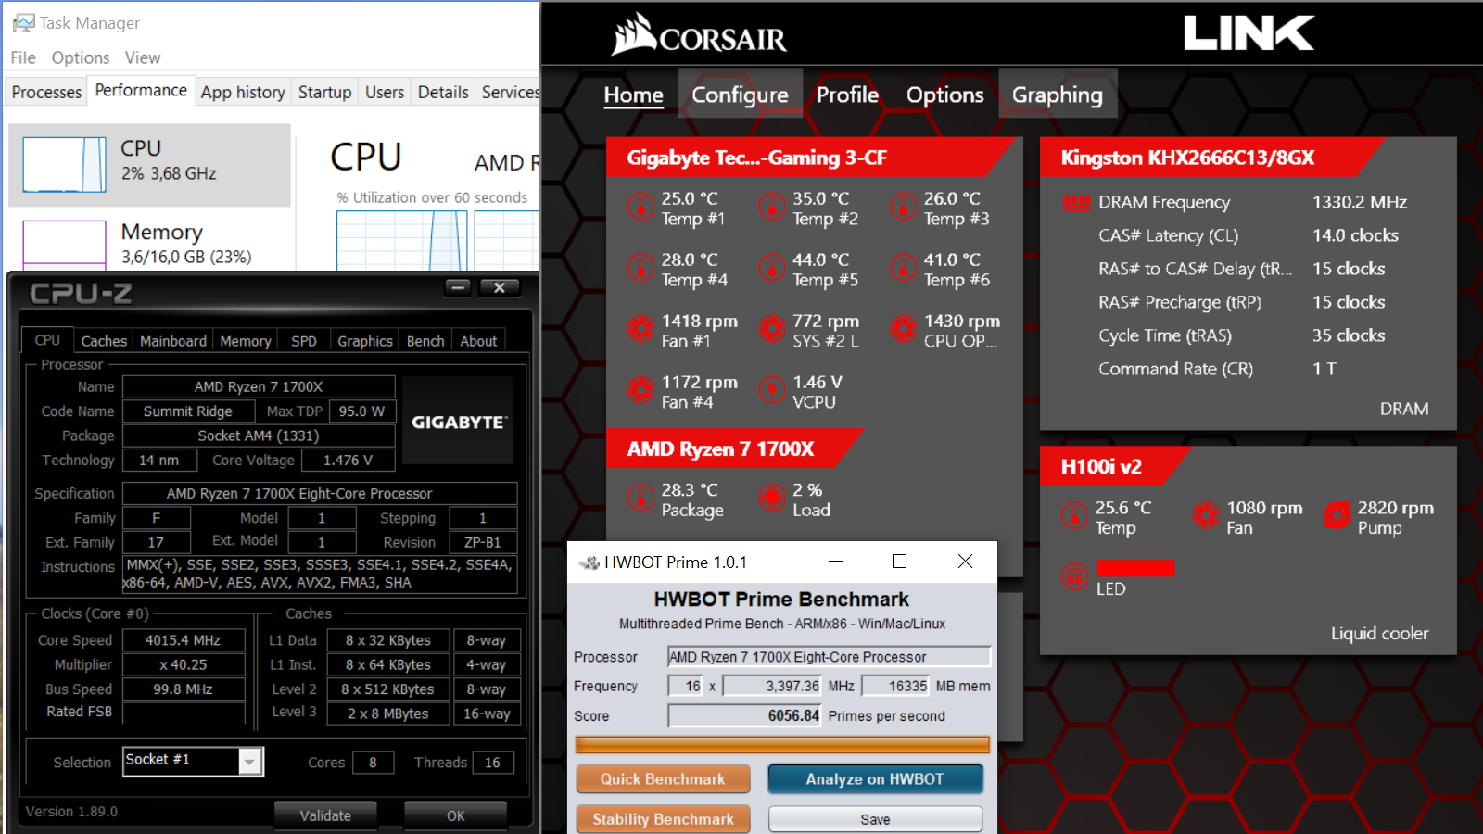Open the CPU-Z About tab

pyautogui.click(x=478, y=341)
